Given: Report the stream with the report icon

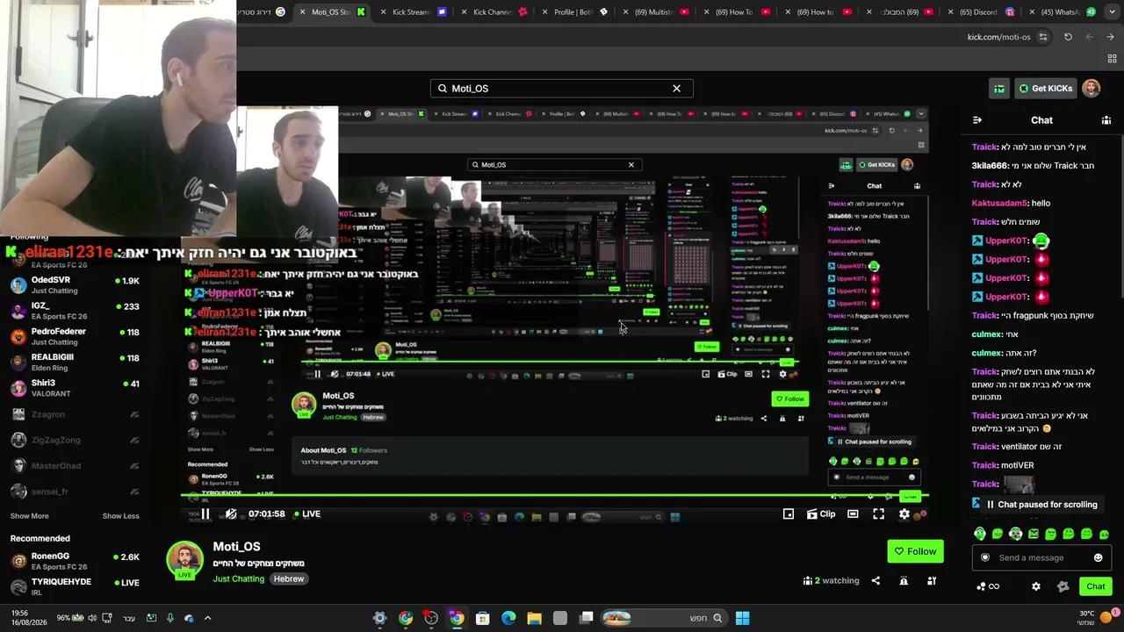Looking at the screenshot, I should pos(904,580).
